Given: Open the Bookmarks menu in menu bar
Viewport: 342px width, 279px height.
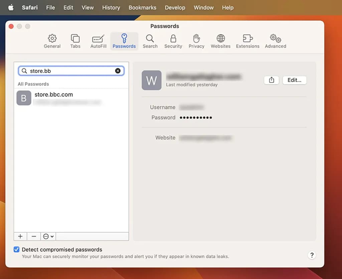Looking at the screenshot, I should [142, 7].
